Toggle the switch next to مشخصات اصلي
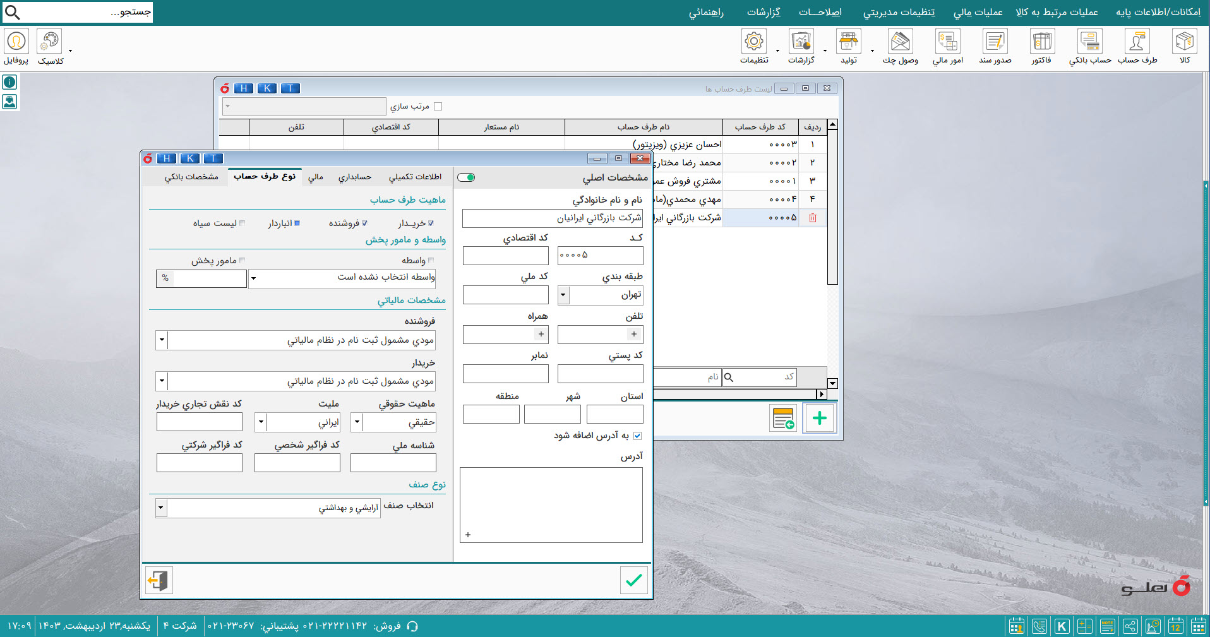 coord(467,178)
